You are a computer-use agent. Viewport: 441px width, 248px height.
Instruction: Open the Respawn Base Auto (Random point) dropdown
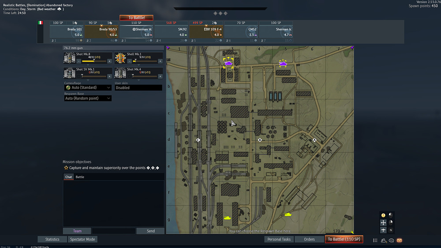(x=88, y=98)
